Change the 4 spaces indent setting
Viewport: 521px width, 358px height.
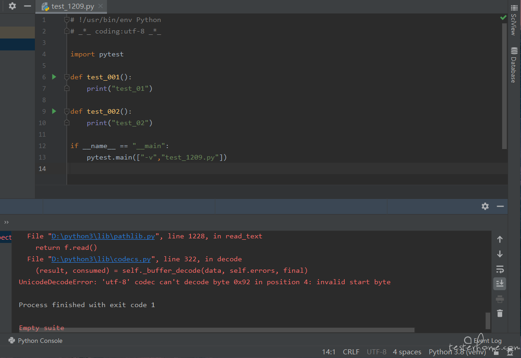407,352
